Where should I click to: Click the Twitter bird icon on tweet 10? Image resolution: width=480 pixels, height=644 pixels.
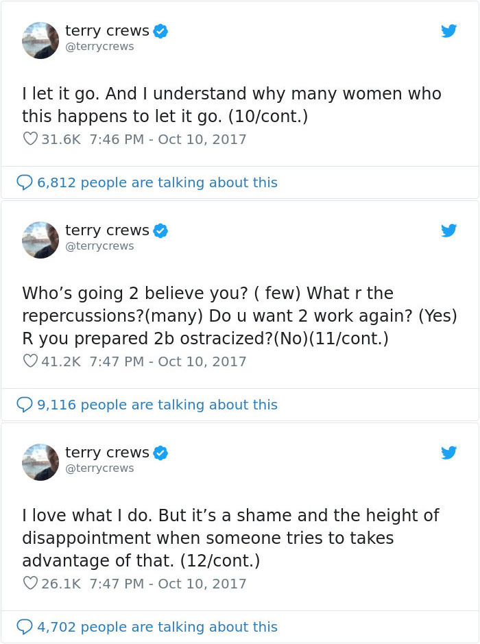[x=448, y=30]
